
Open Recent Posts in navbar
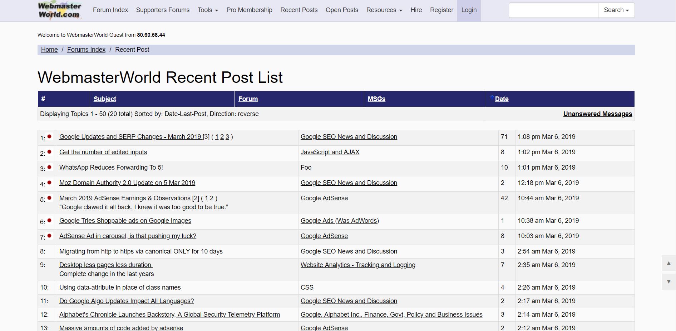point(299,10)
